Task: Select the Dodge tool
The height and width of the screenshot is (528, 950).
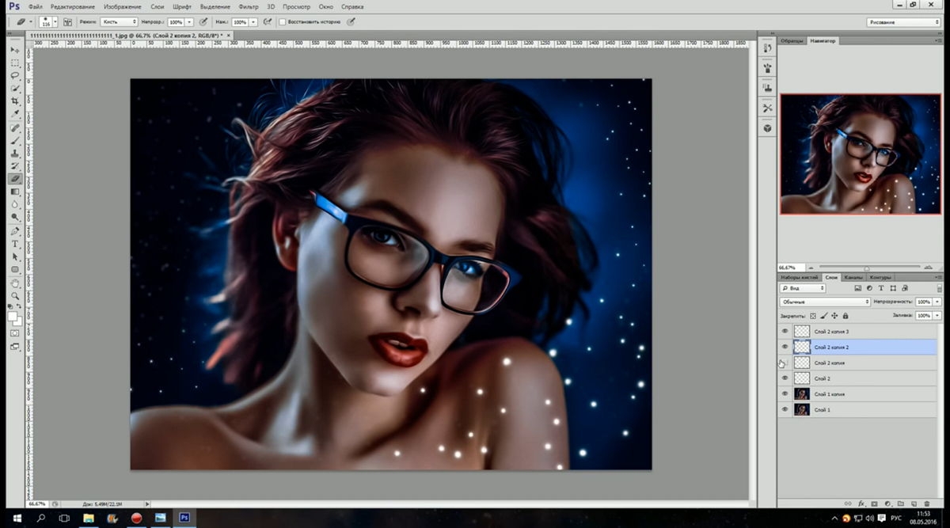Action: pyautogui.click(x=15, y=217)
